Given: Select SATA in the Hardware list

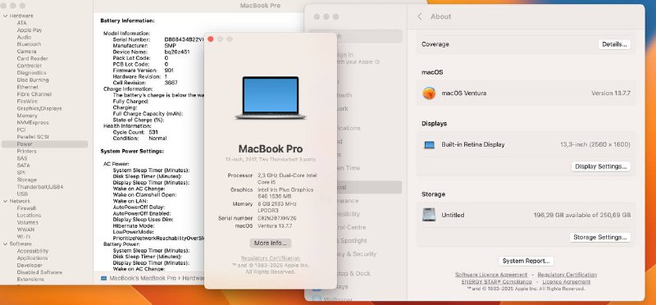Looking at the screenshot, I should coord(24,166).
